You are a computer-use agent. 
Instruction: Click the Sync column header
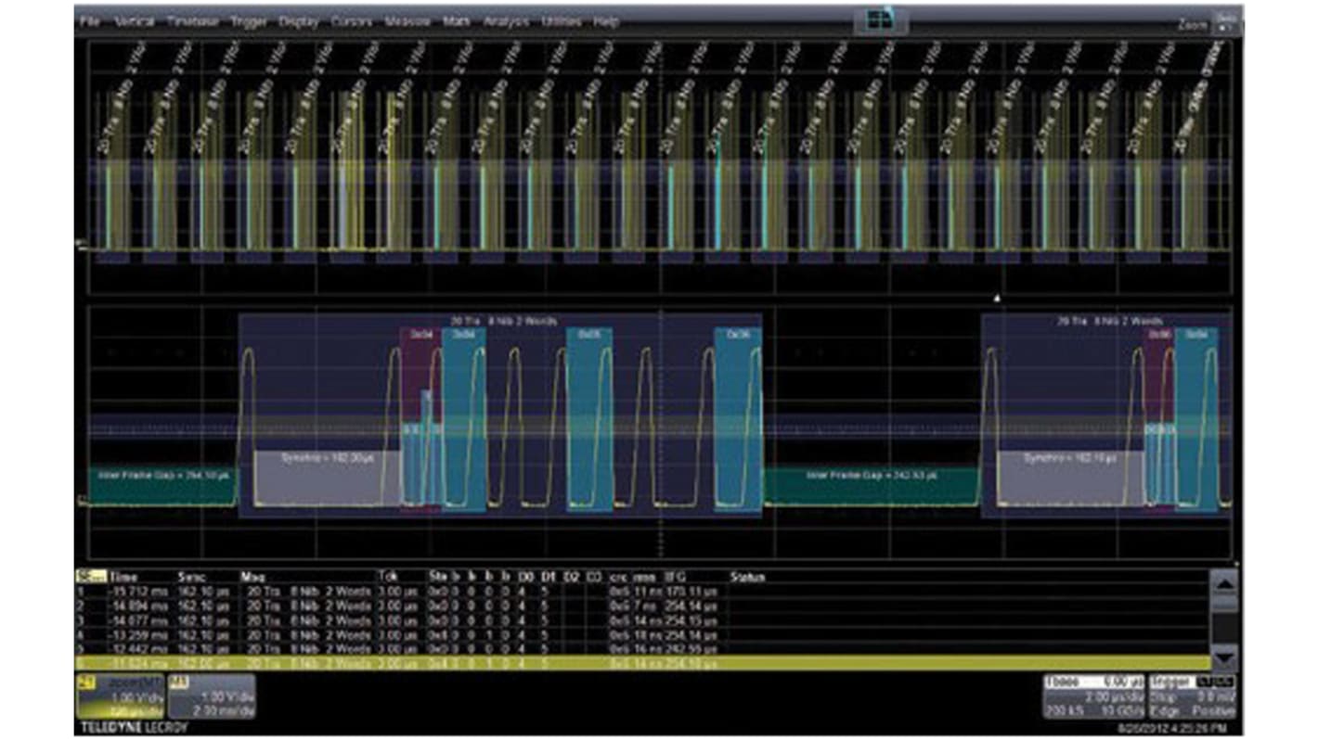click(190, 577)
